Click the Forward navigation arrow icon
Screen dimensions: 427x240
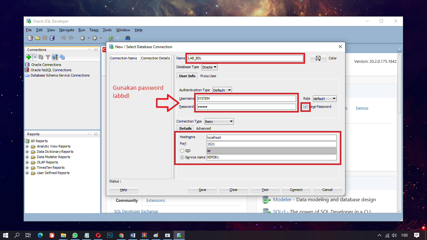coord(94,38)
